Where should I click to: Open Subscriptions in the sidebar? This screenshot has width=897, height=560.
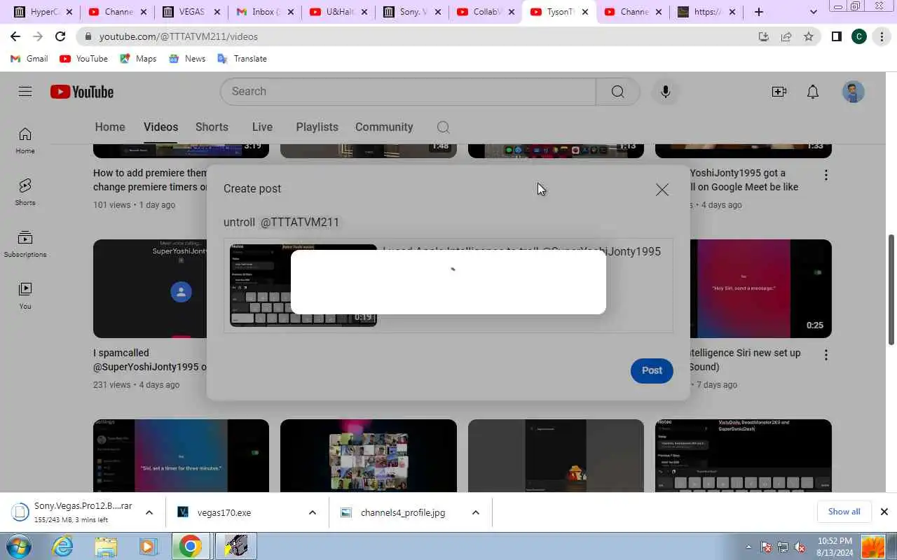click(25, 244)
